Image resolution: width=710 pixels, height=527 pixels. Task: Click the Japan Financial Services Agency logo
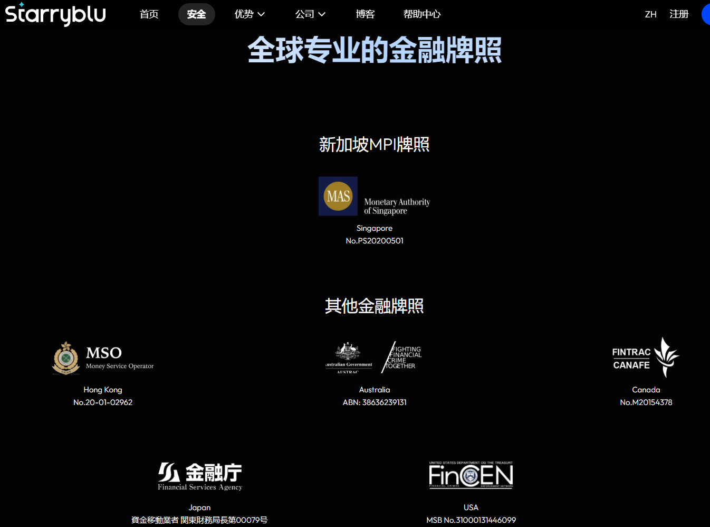(x=200, y=476)
